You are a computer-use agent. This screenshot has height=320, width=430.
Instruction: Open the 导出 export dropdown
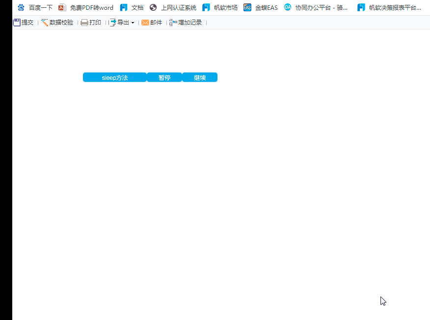pos(122,23)
